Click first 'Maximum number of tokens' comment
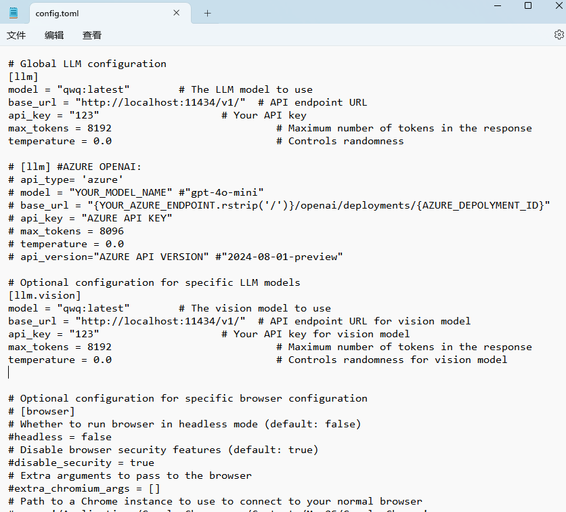The height and width of the screenshot is (512, 566). point(404,128)
